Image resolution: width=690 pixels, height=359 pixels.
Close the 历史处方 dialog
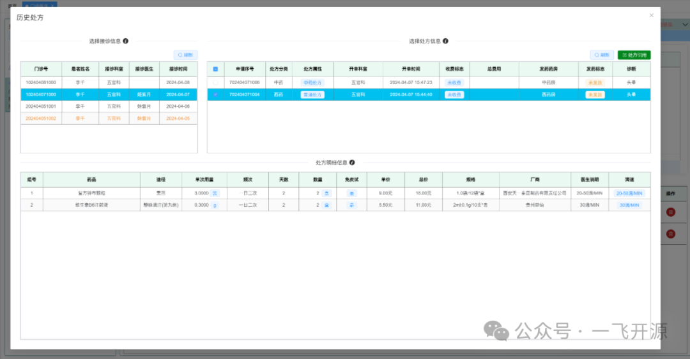coord(651,15)
